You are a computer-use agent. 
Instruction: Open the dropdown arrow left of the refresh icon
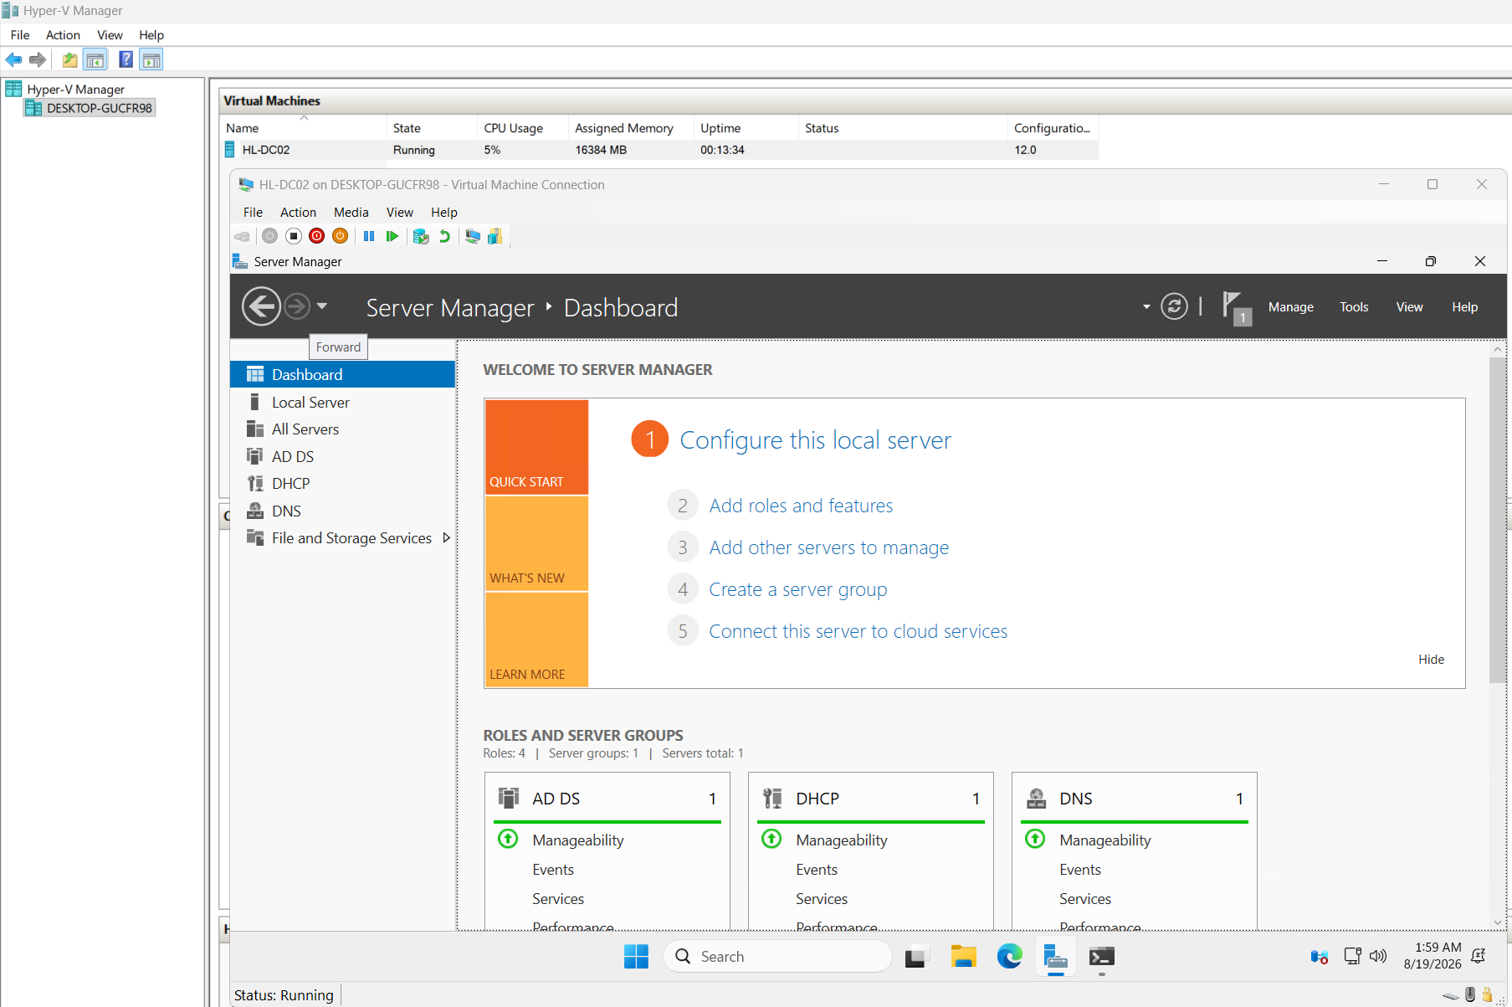[1146, 307]
